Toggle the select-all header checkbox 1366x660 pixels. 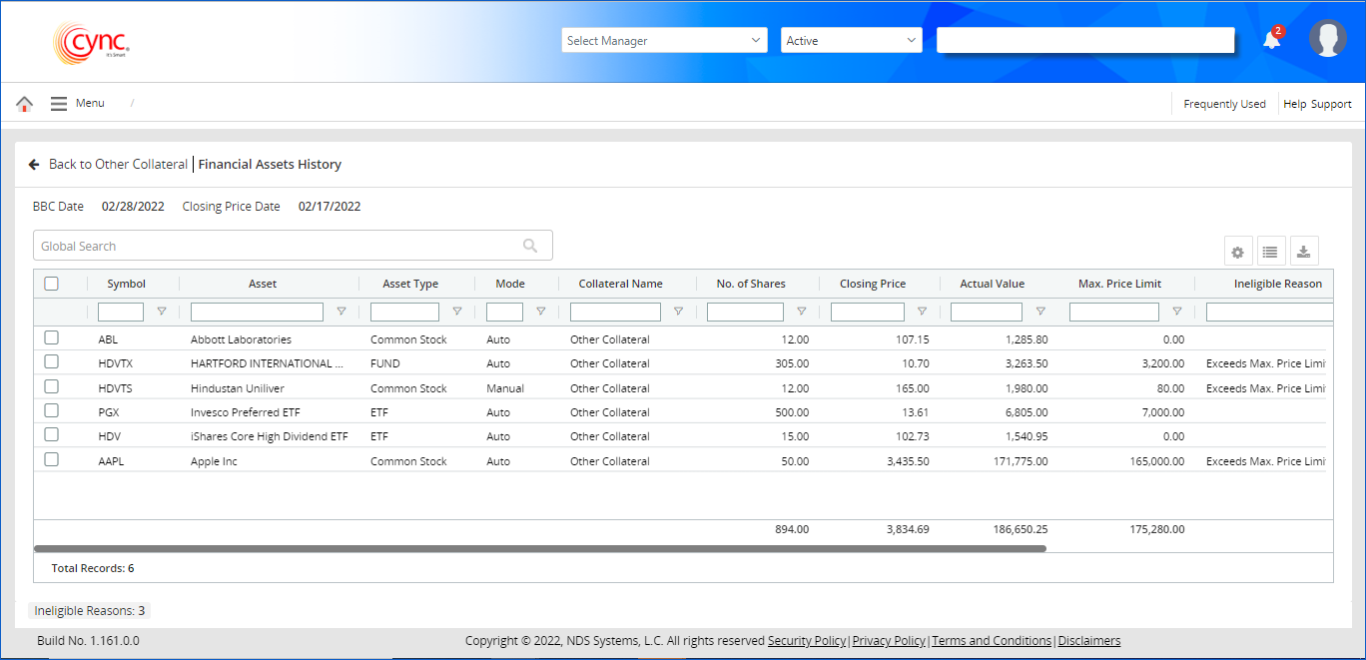pyautogui.click(x=52, y=284)
